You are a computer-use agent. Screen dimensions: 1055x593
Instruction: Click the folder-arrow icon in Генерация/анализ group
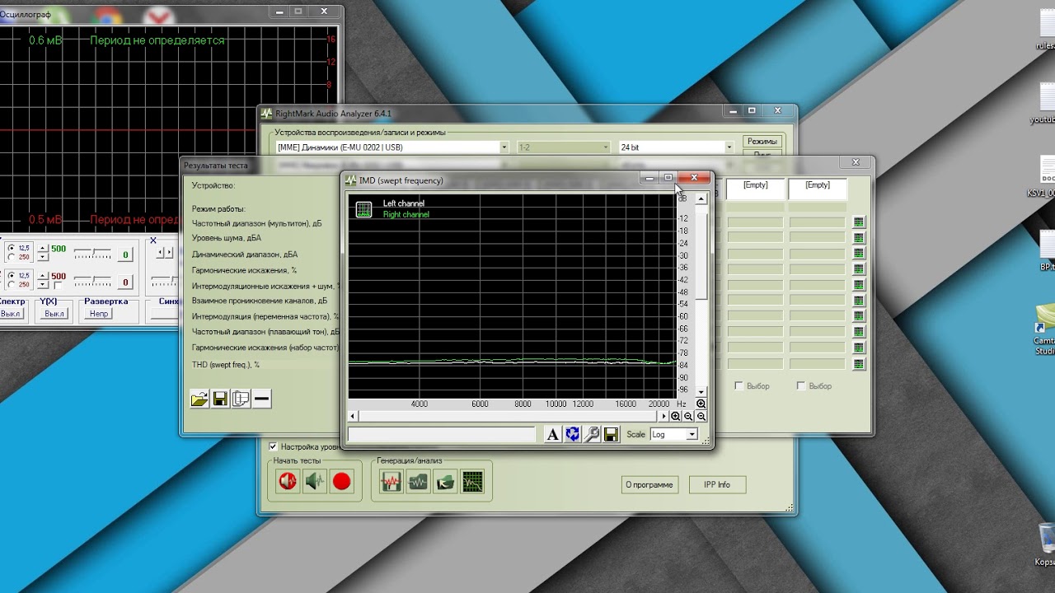click(445, 482)
